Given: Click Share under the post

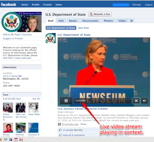Looking at the screenshot, I should pos(83,124).
